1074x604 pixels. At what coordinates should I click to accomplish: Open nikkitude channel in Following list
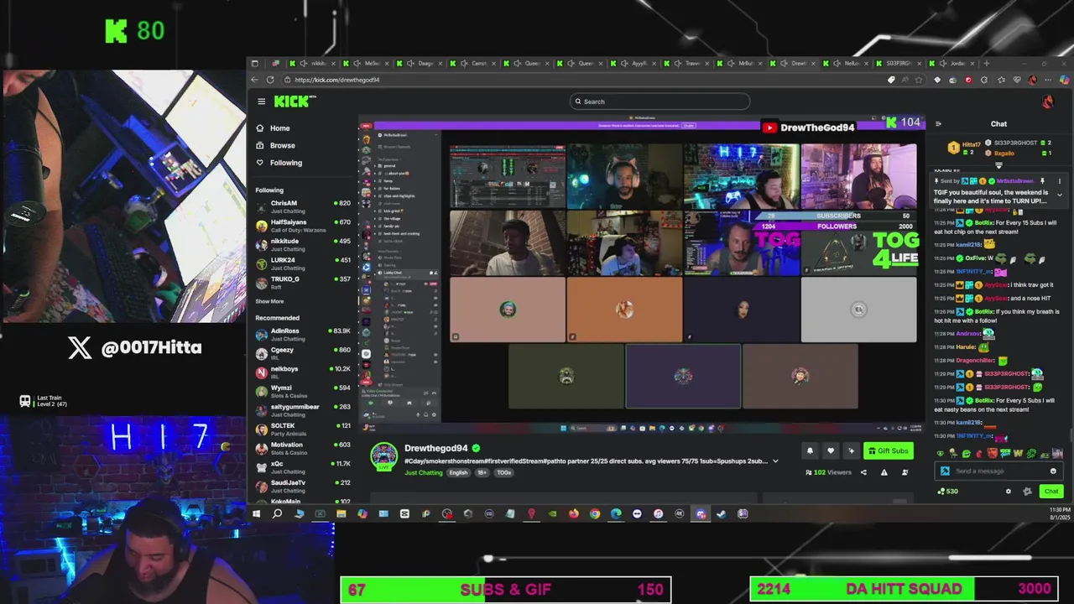(302, 244)
